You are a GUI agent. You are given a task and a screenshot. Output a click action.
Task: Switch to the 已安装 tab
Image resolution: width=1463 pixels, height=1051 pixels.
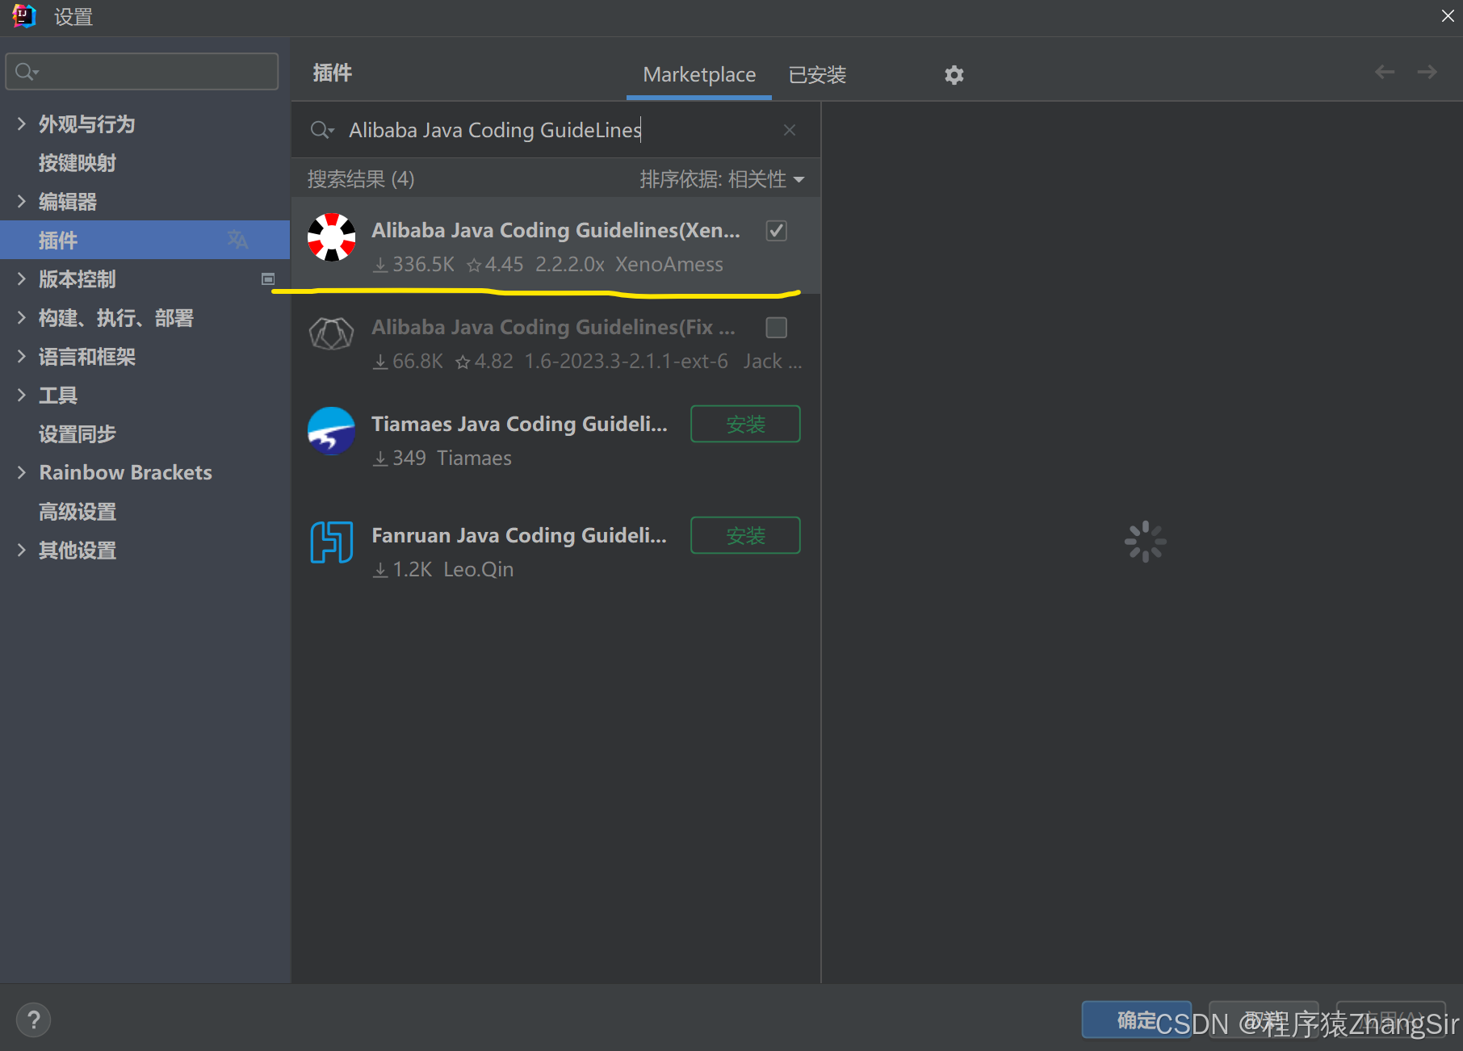click(x=817, y=75)
